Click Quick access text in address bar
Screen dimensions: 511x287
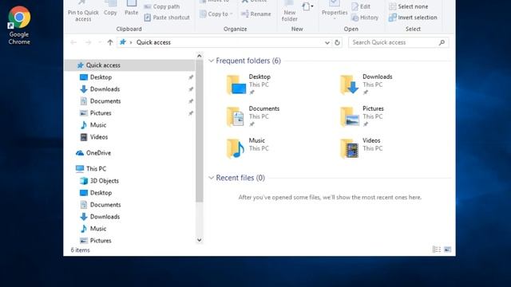click(153, 42)
